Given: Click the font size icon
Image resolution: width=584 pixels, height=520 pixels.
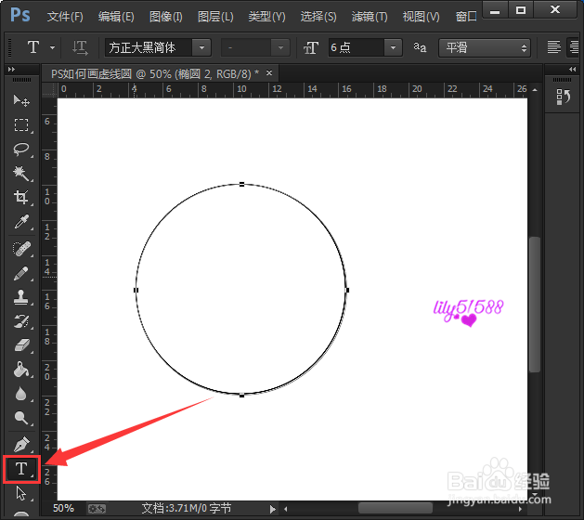Looking at the screenshot, I should [311, 47].
